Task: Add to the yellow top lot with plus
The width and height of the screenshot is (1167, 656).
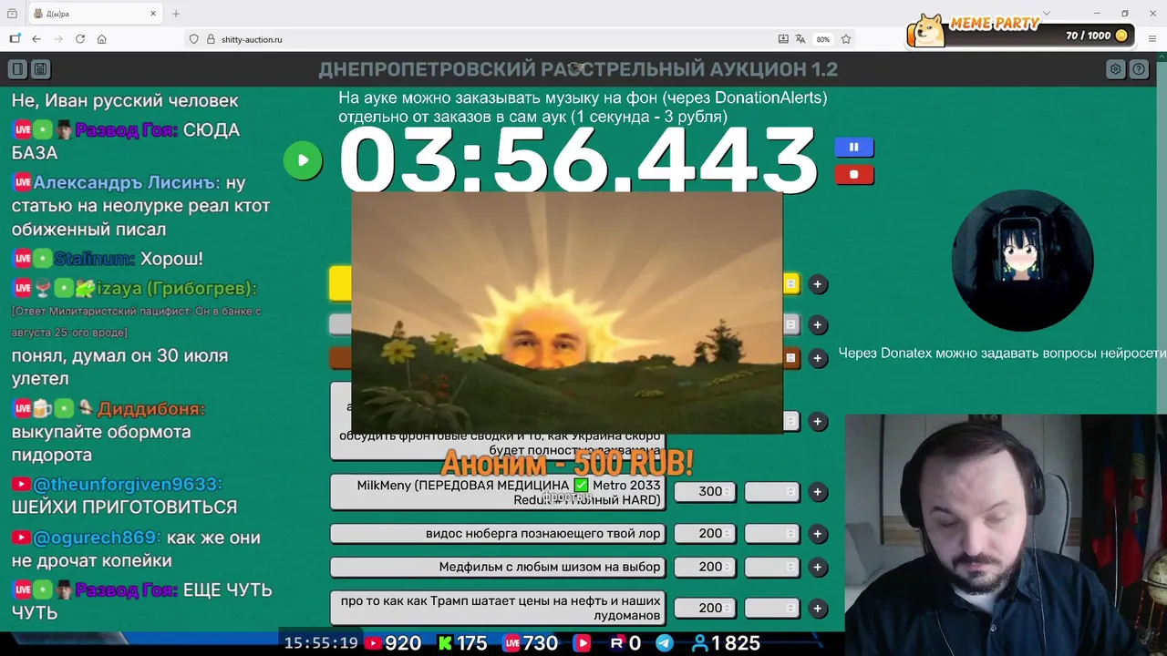Action: [x=818, y=284]
